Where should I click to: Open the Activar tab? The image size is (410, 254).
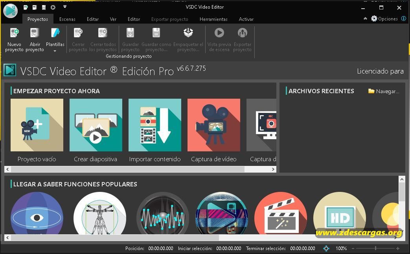pos(246,19)
